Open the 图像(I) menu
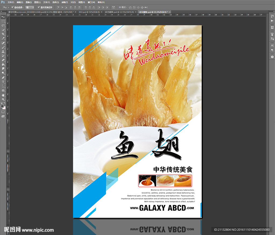This screenshot has height=235, width=275. point(28,2)
